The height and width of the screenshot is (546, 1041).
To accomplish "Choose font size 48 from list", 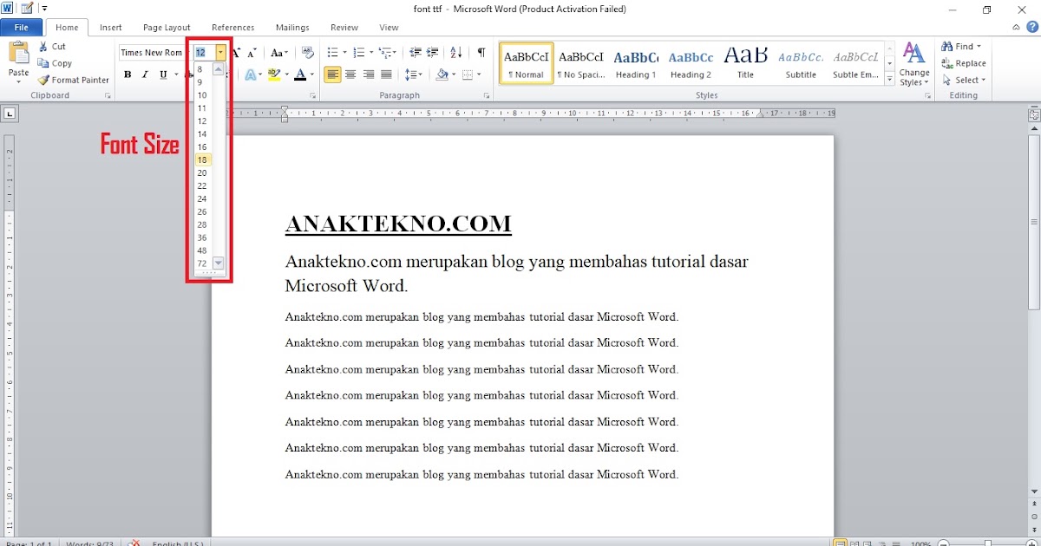I will point(203,250).
